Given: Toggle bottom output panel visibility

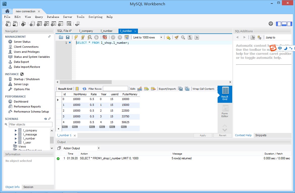Looking at the screenshot, I should point(284,24).
